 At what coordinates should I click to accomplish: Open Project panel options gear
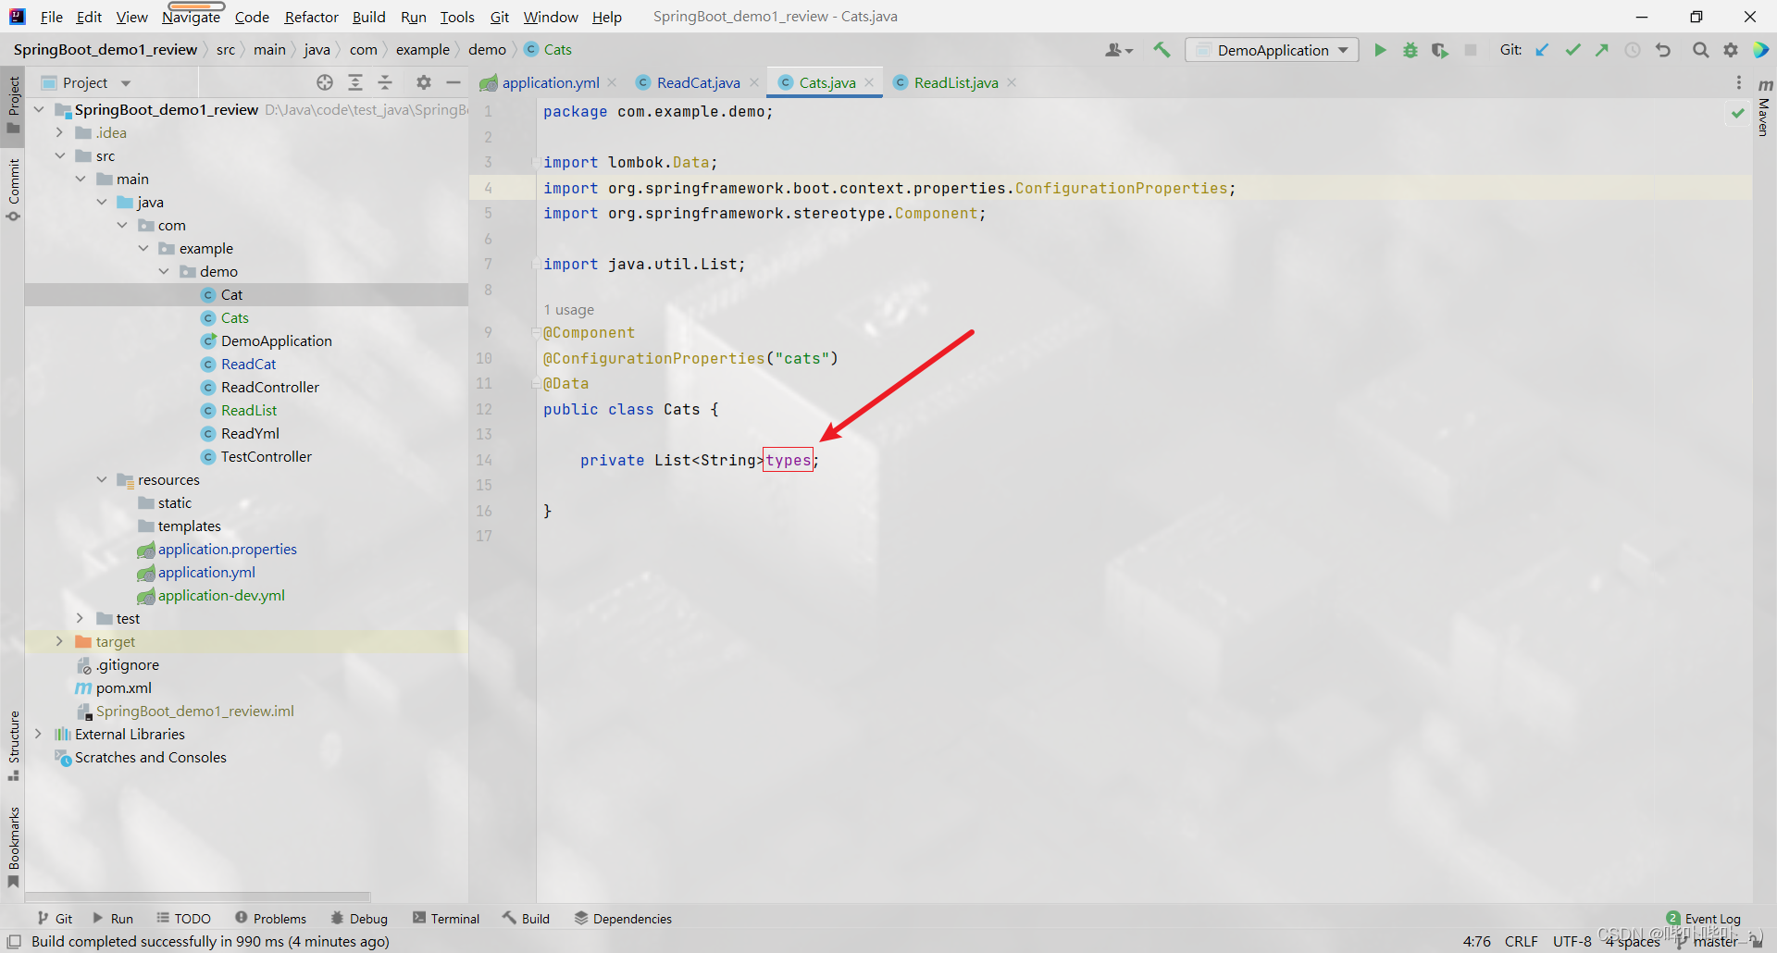pos(424,82)
